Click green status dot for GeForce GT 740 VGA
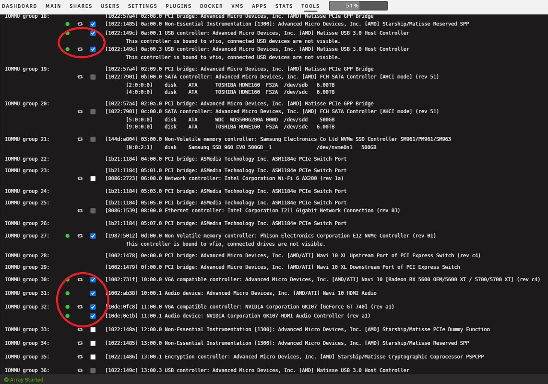 pos(68,307)
